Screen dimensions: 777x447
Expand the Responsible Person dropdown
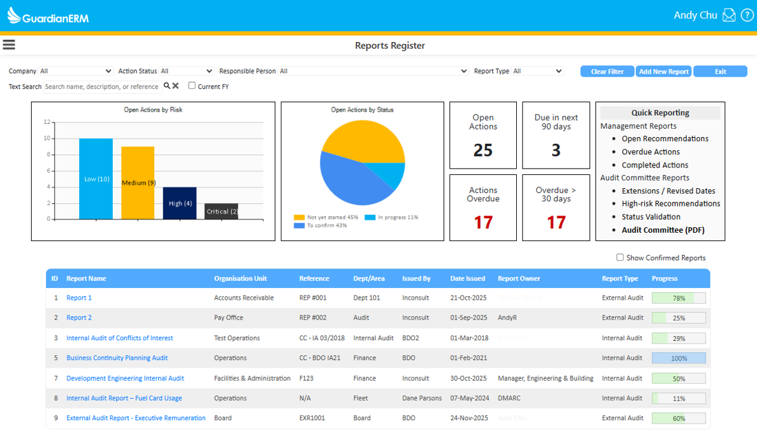point(374,71)
